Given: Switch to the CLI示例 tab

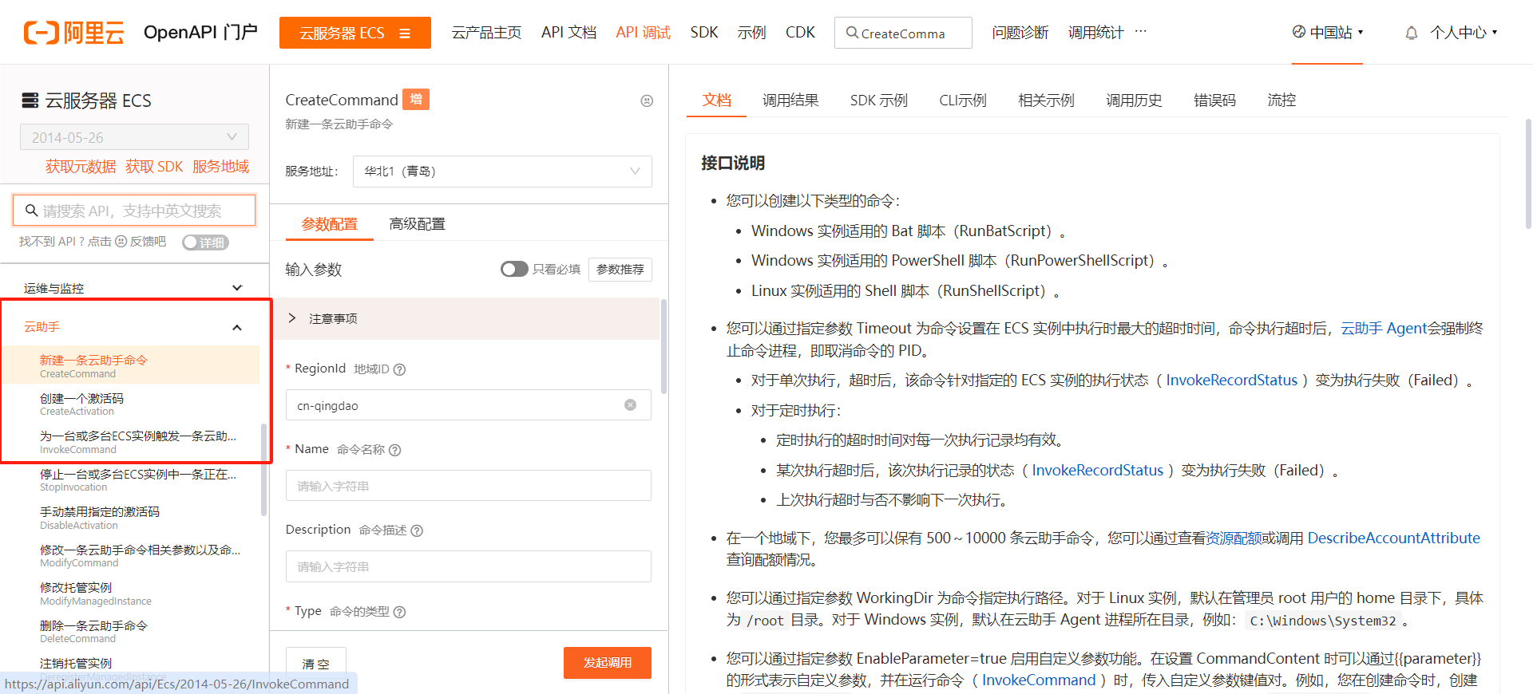Looking at the screenshot, I should point(963,100).
